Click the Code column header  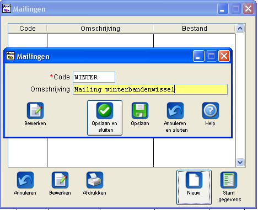[28, 29]
